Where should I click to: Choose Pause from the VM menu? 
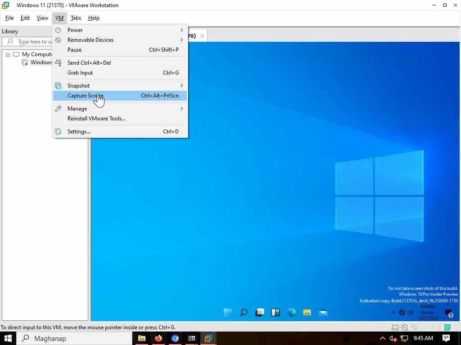pyautogui.click(x=120, y=50)
